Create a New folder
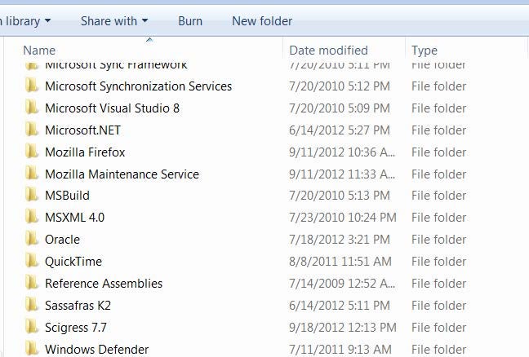Screen dimensions: 529x357 262,21
